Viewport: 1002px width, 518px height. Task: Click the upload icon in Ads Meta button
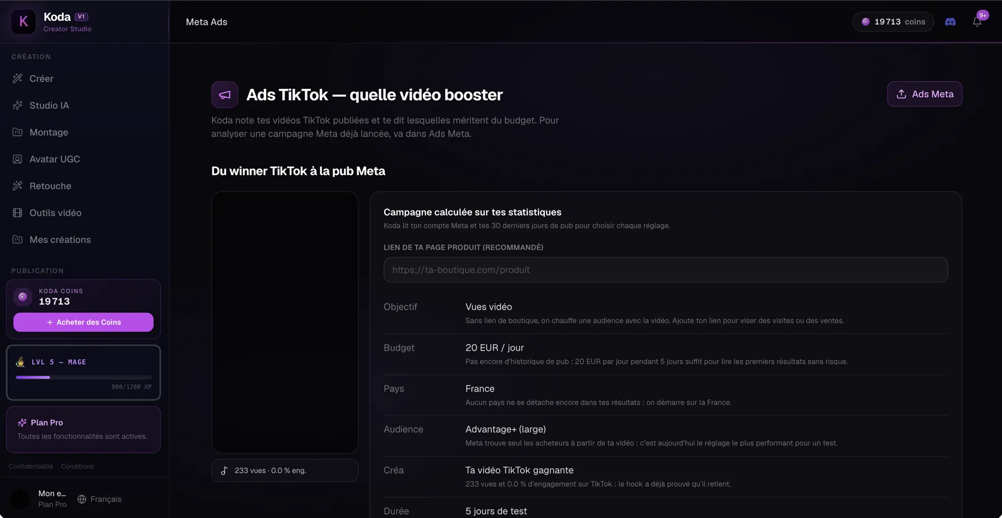coord(901,94)
